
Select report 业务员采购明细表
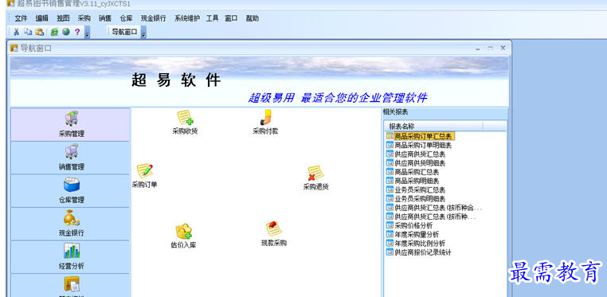coord(416,199)
